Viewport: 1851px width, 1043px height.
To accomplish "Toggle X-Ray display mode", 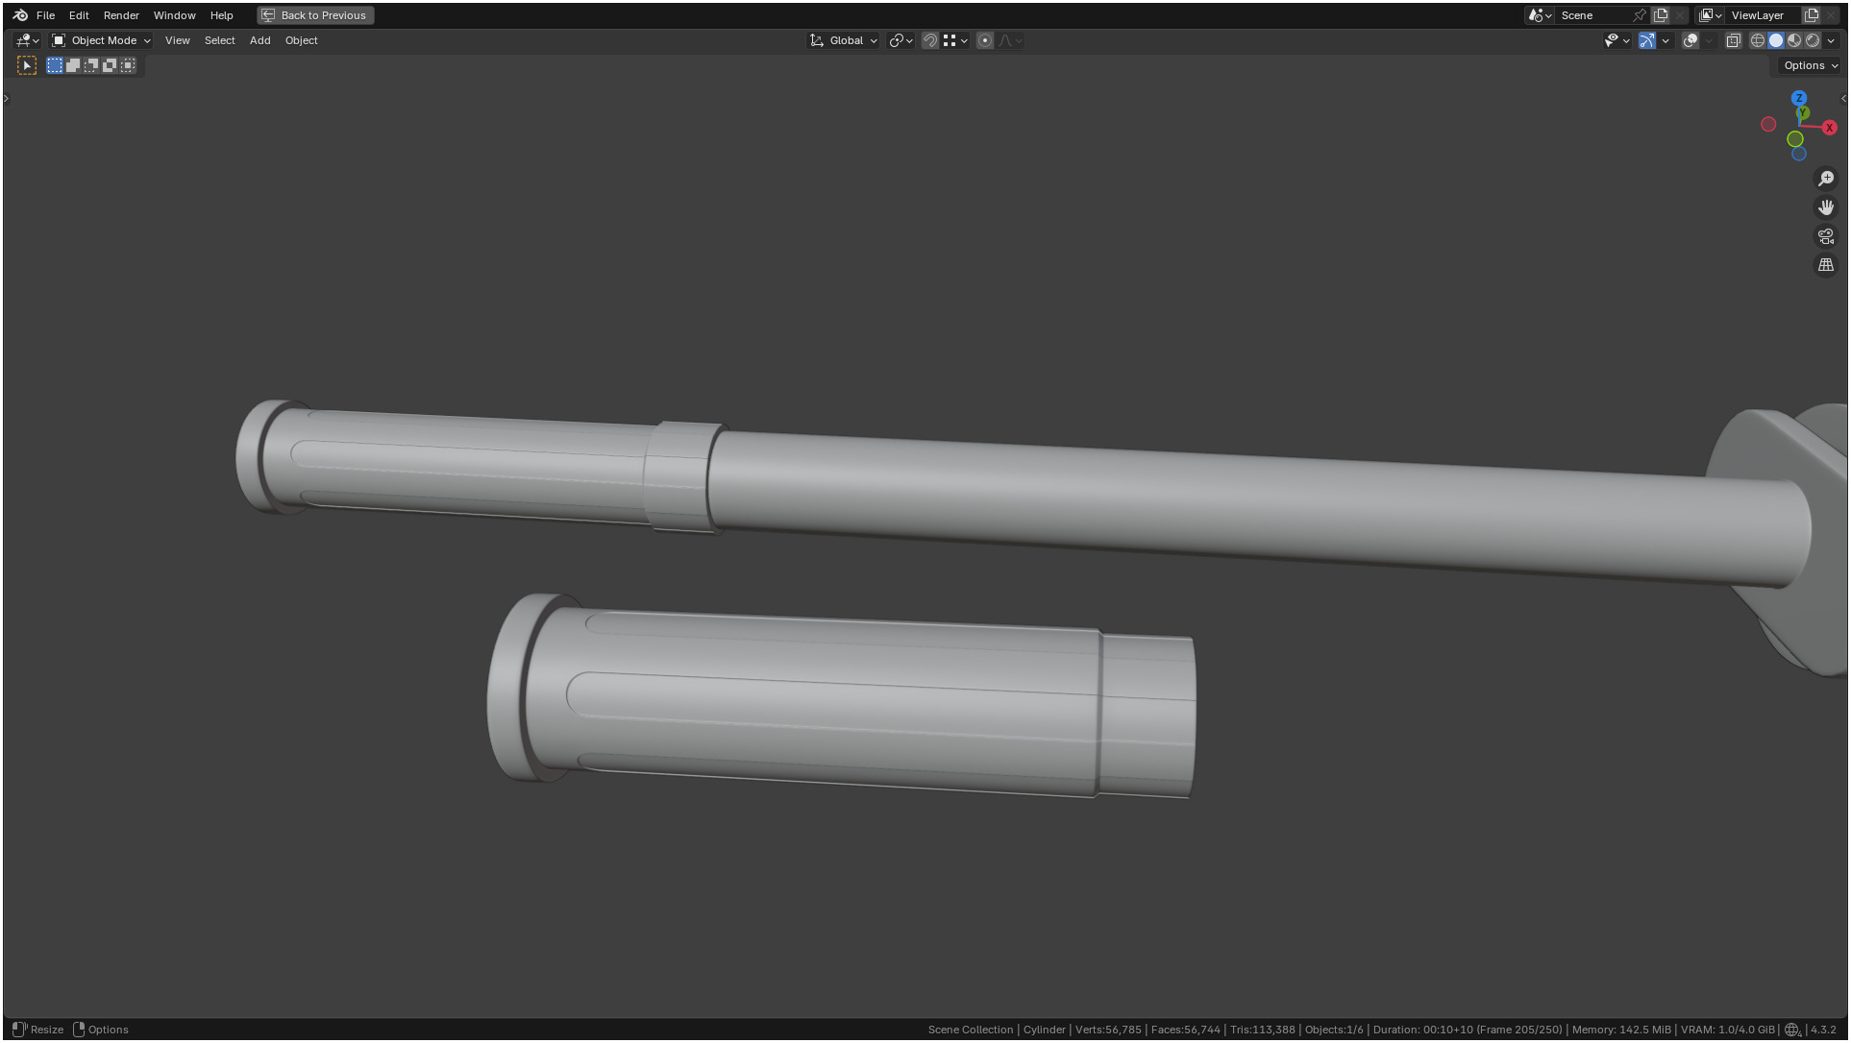I will click(x=1734, y=40).
